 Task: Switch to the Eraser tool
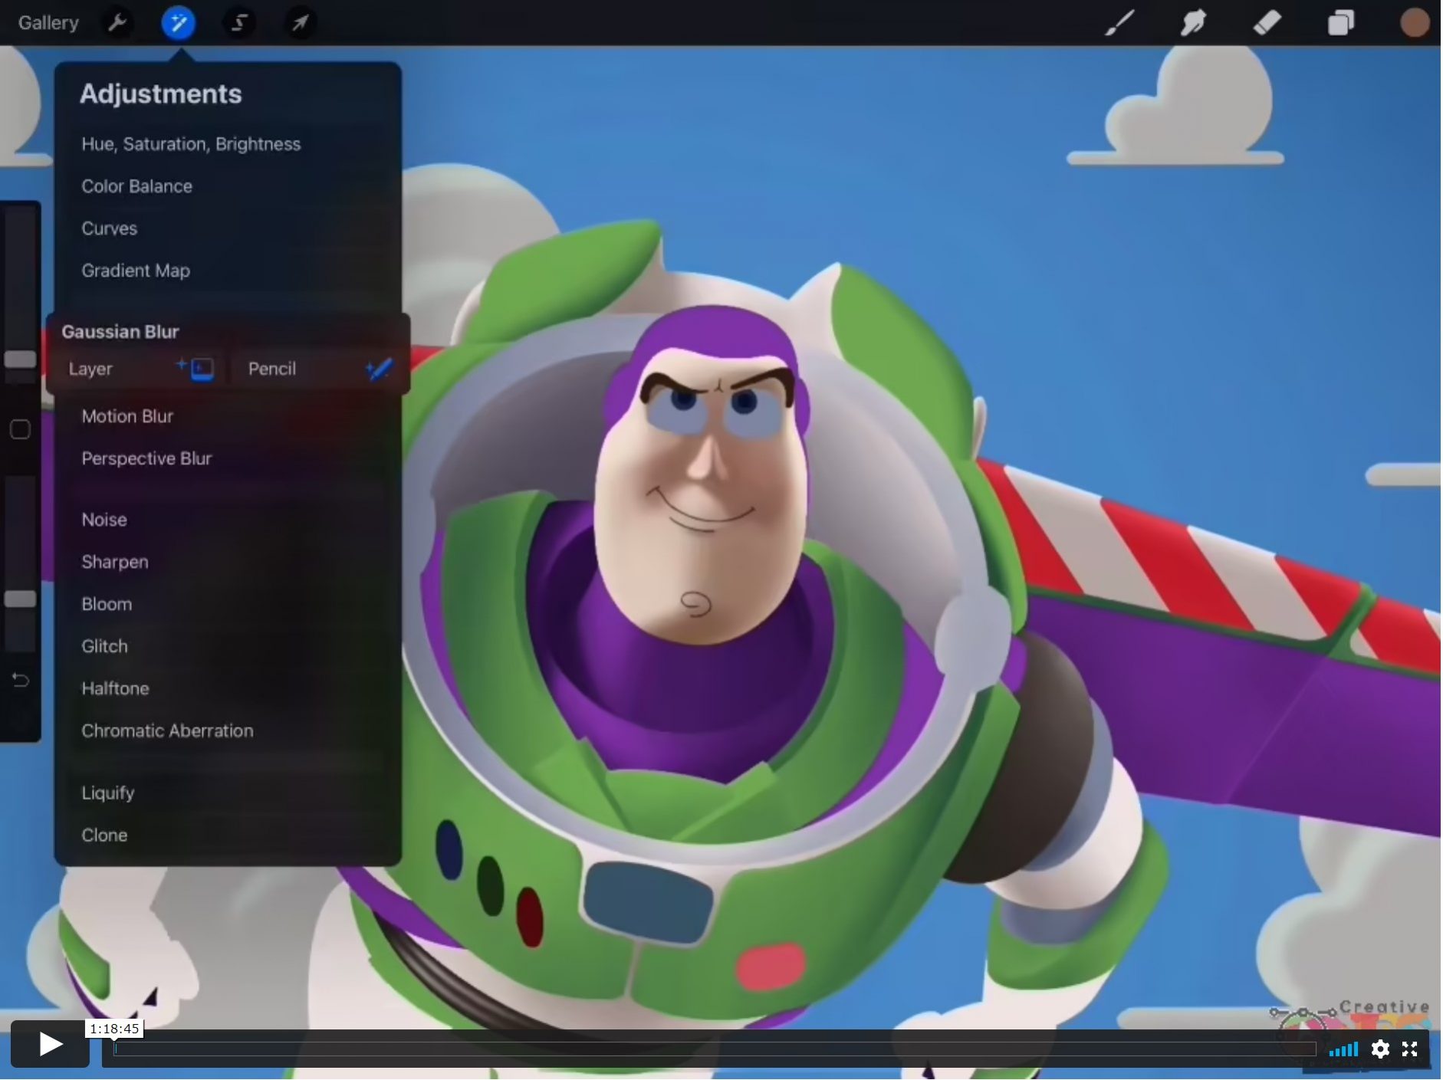tap(1267, 22)
